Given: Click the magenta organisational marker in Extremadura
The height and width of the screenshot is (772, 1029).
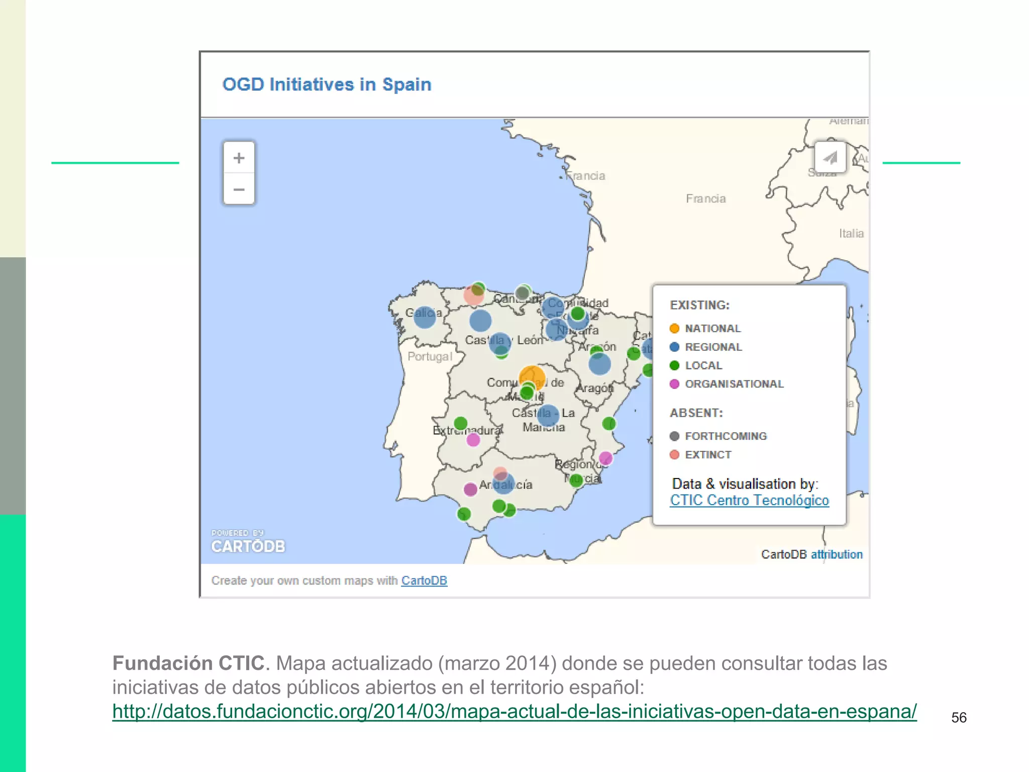Looking at the screenshot, I should pos(473,440).
